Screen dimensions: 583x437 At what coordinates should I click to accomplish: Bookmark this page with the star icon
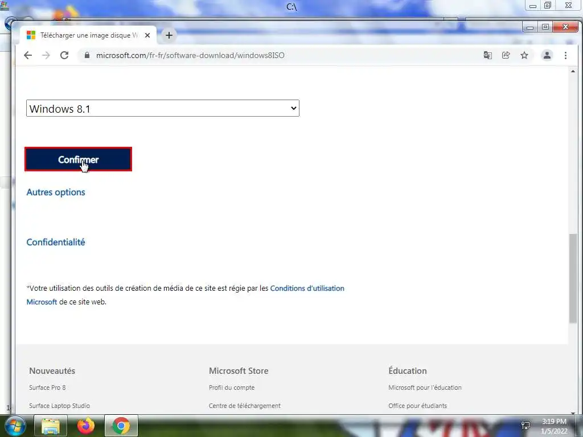[524, 55]
